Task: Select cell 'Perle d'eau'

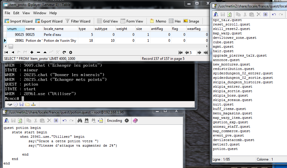Action: tap(60, 35)
